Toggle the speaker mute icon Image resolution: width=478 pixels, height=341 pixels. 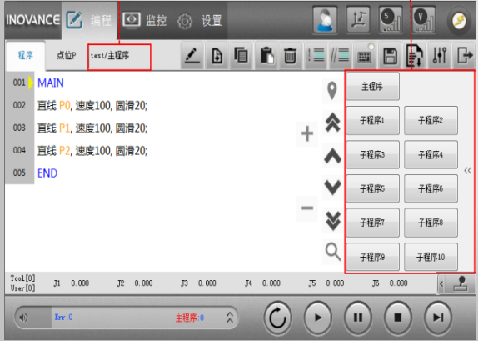pyautogui.click(x=23, y=318)
